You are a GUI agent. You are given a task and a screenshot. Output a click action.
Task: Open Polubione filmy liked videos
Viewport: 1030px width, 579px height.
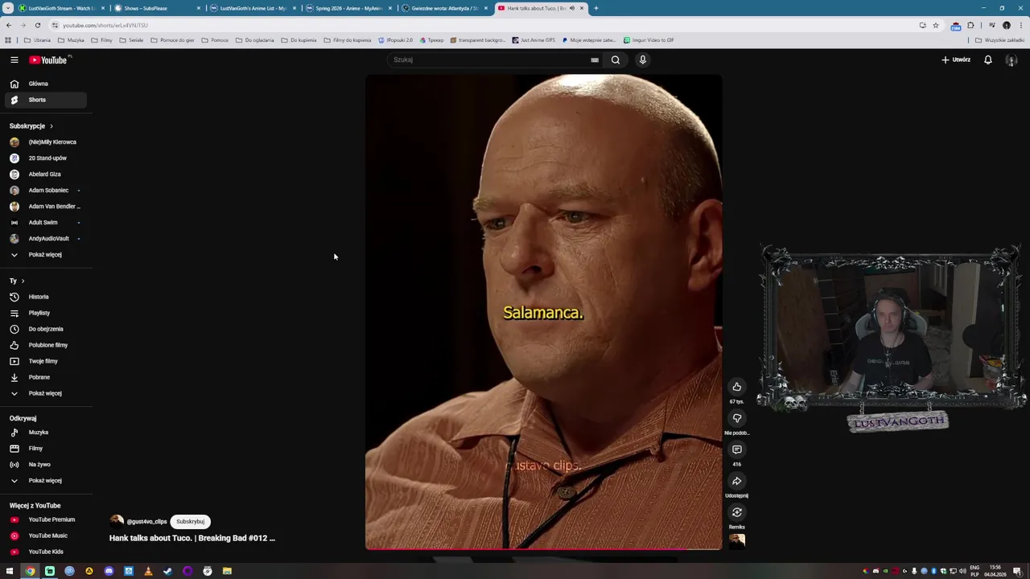click(x=46, y=345)
